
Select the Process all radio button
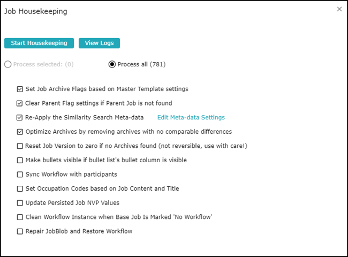[x=112, y=65]
